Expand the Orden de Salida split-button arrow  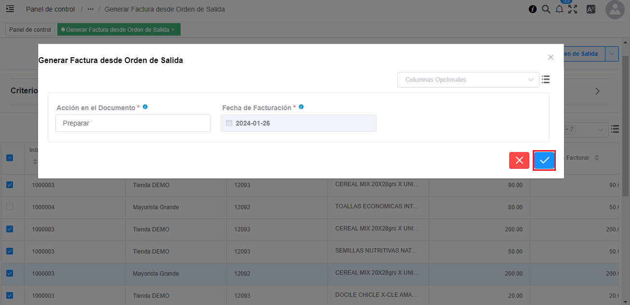click(x=612, y=54)
